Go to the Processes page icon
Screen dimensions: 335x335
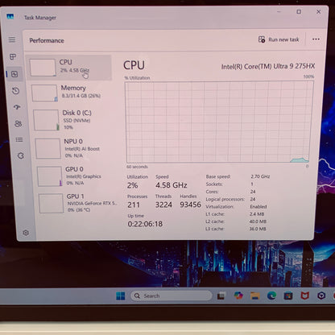coord(13,56)
